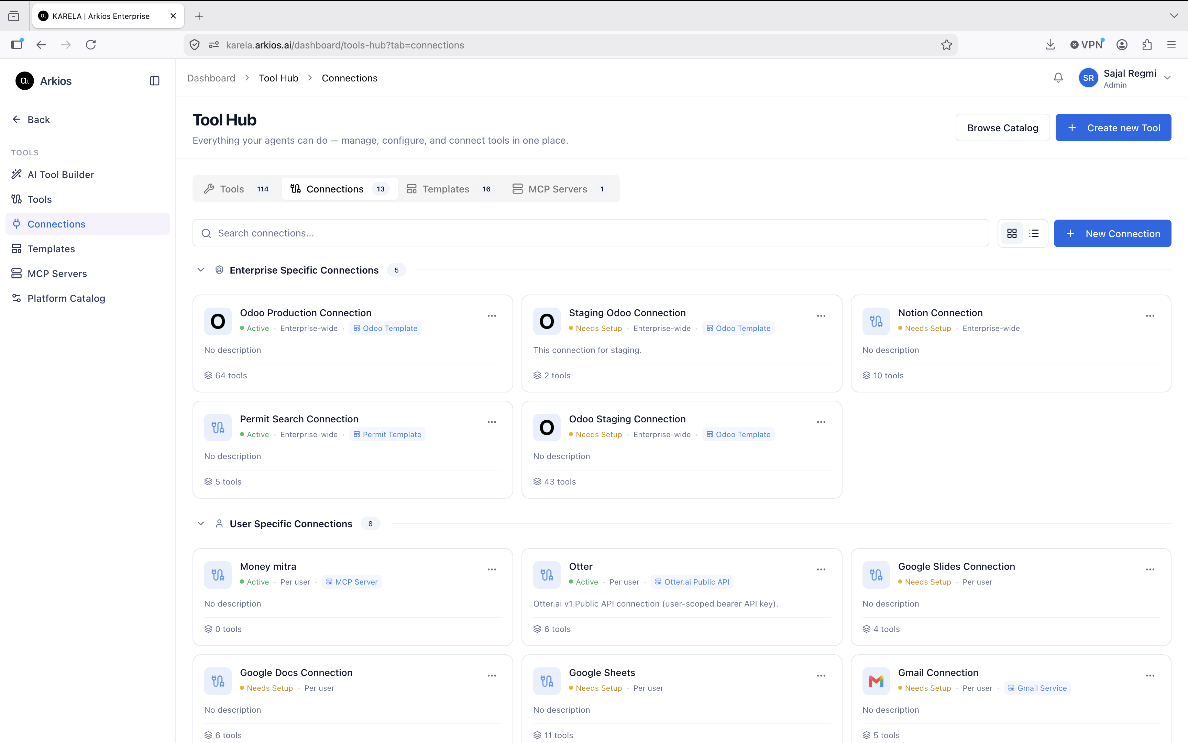Click the Notion Connection plug icon
The image size is (1188, 743).
(x=876, y=321)
